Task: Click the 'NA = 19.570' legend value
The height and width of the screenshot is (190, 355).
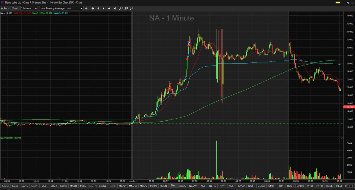Action: 6,13
